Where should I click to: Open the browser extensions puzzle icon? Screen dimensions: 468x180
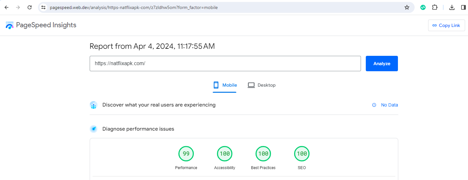(435, 7)
